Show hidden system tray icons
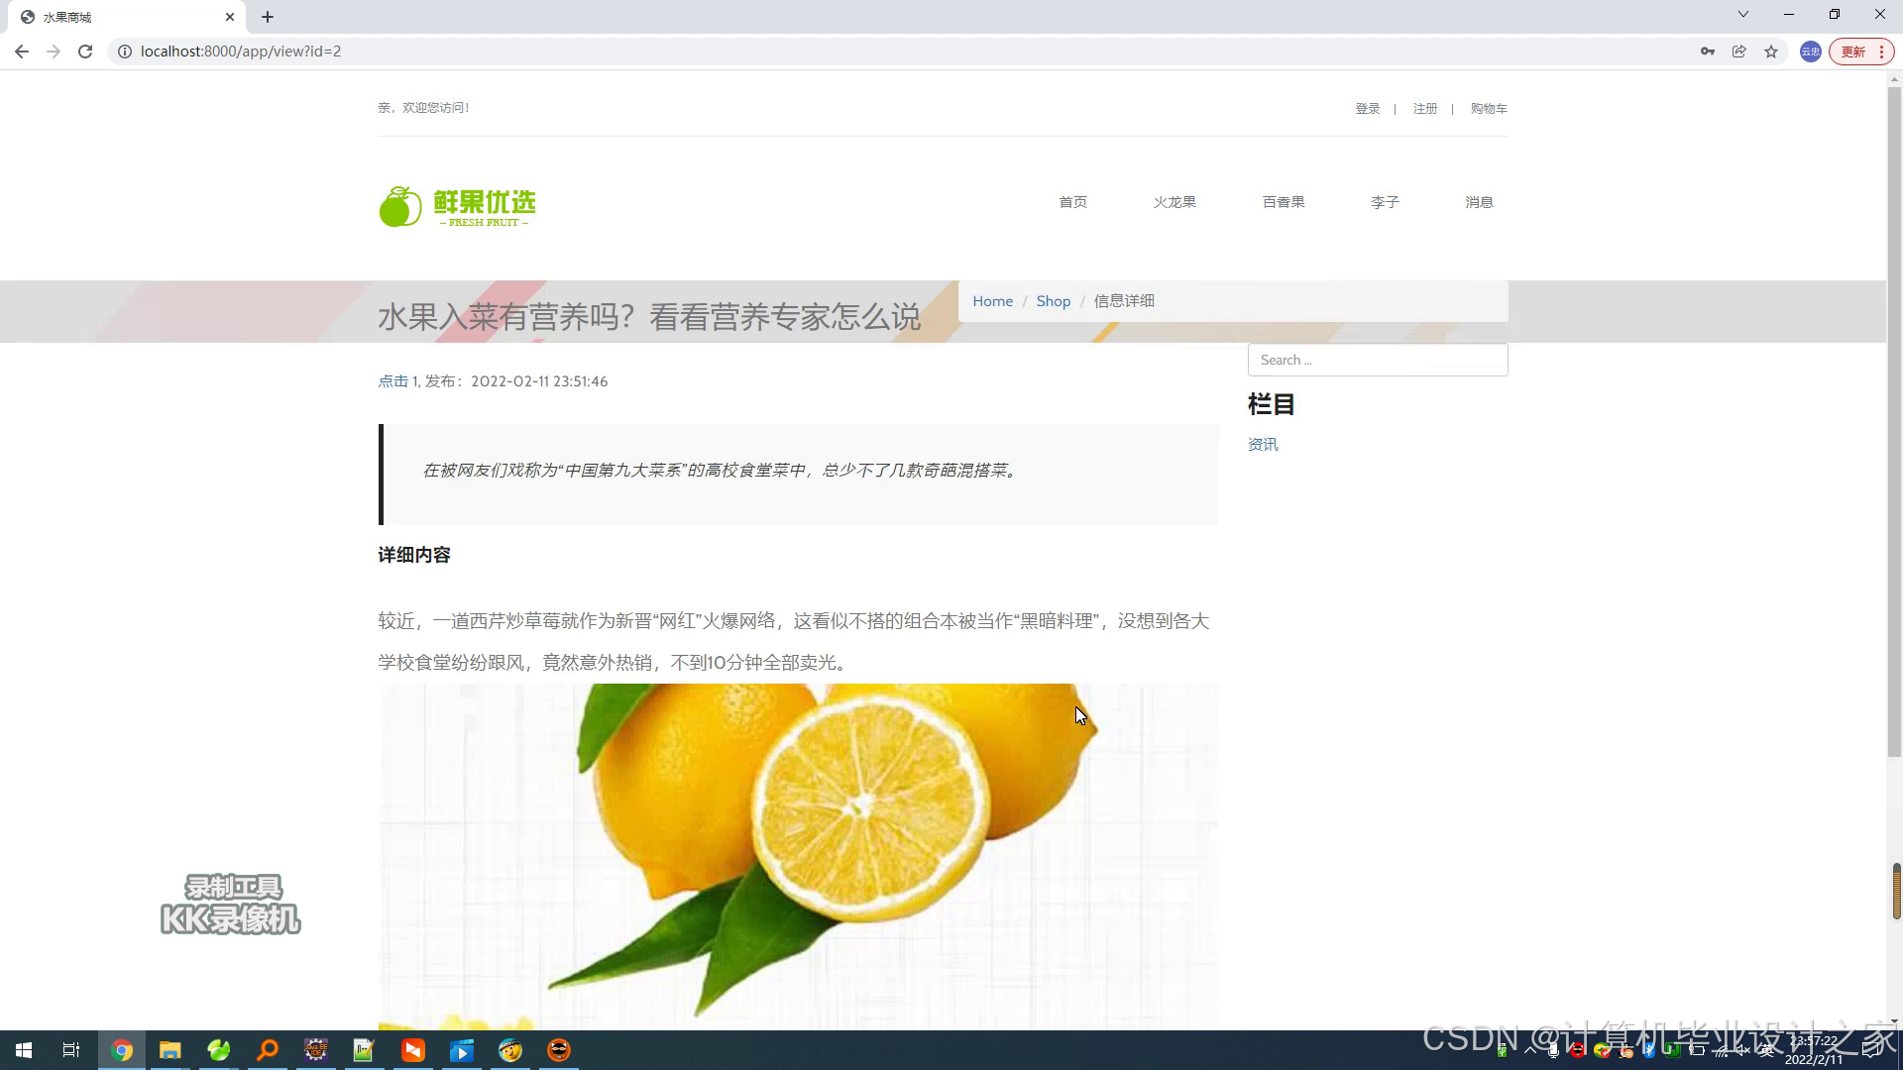Screen dimensions: 1903x1070 pos(1530,1050)
